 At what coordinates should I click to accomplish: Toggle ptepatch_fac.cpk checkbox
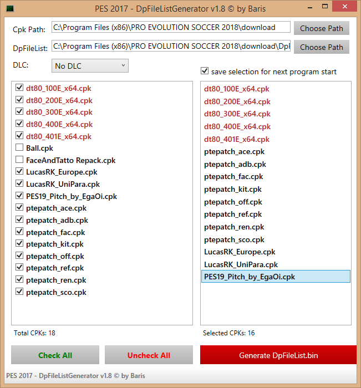(19, 231)
